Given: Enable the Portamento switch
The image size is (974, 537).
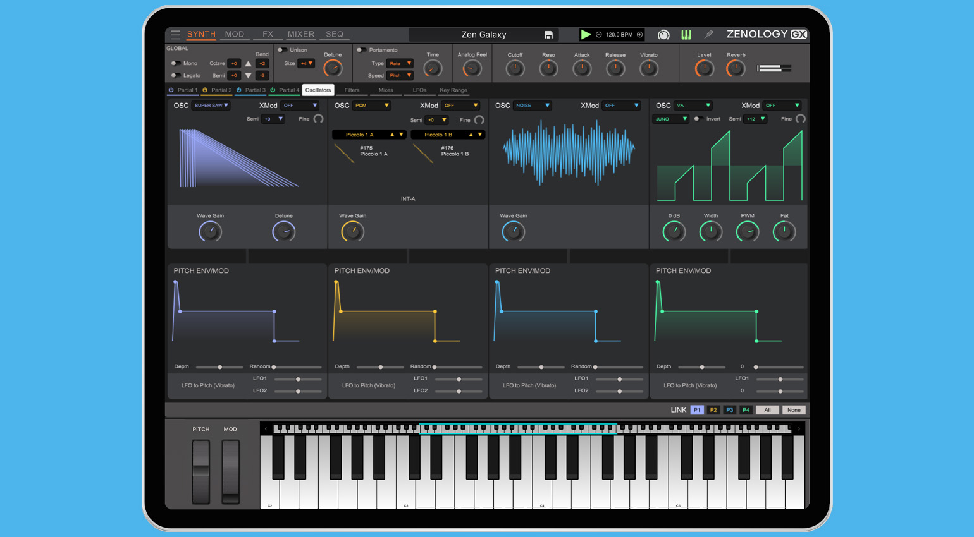Looking at the screenshot, I should tap(361, 50).
